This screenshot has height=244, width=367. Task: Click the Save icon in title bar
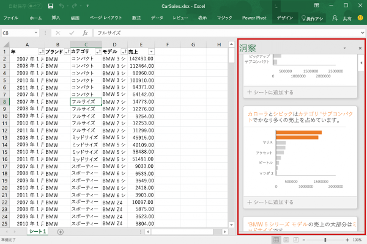(x=50, y=5)
